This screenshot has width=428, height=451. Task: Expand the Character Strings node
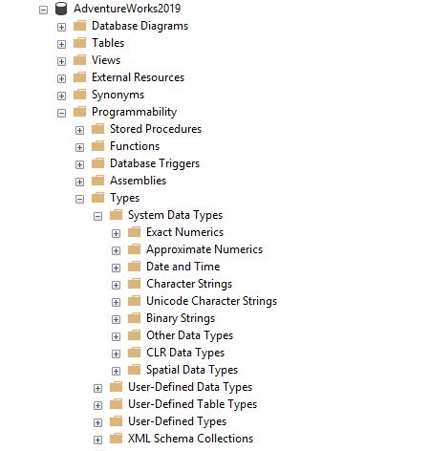(116, 285)
